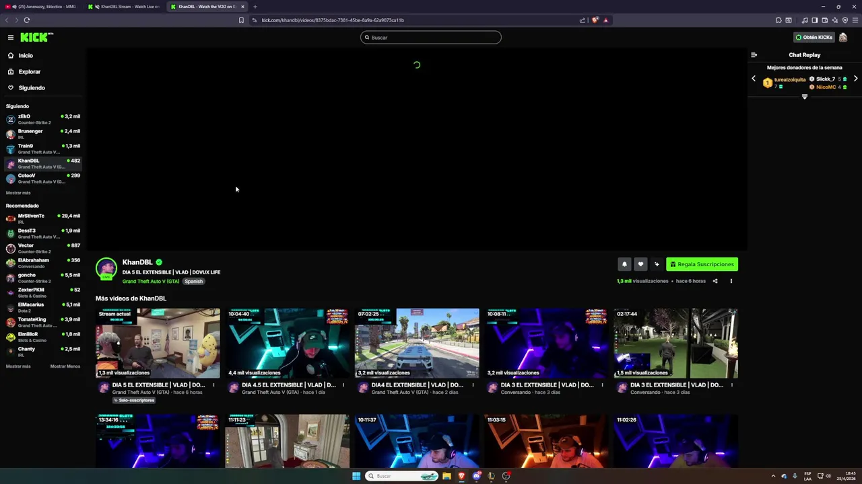Toggle the browser sidebar panel
Image resolution: width=862 pixels, height=484 pixels.
814,20
